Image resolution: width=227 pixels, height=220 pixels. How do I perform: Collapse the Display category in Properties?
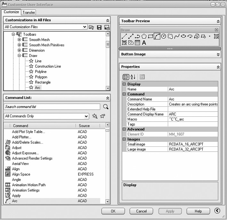[125, 84]
